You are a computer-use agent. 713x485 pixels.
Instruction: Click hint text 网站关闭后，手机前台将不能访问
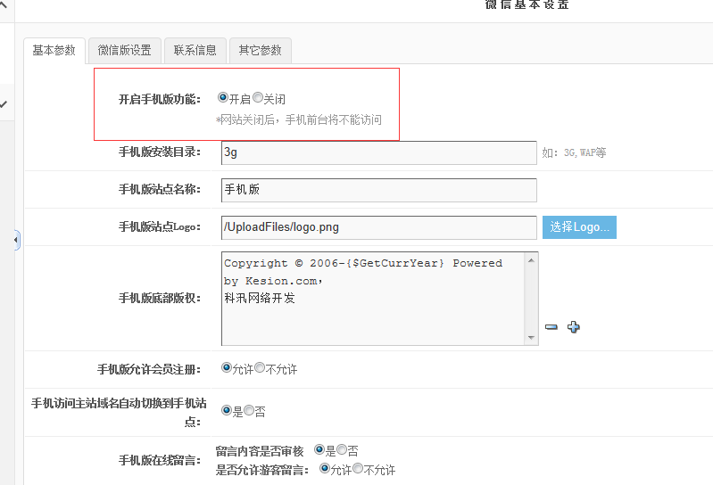click(299, 119)
